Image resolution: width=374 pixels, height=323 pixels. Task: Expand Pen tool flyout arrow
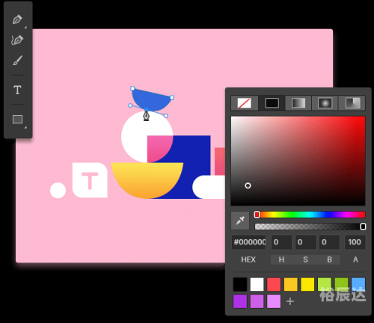point(25,27)
